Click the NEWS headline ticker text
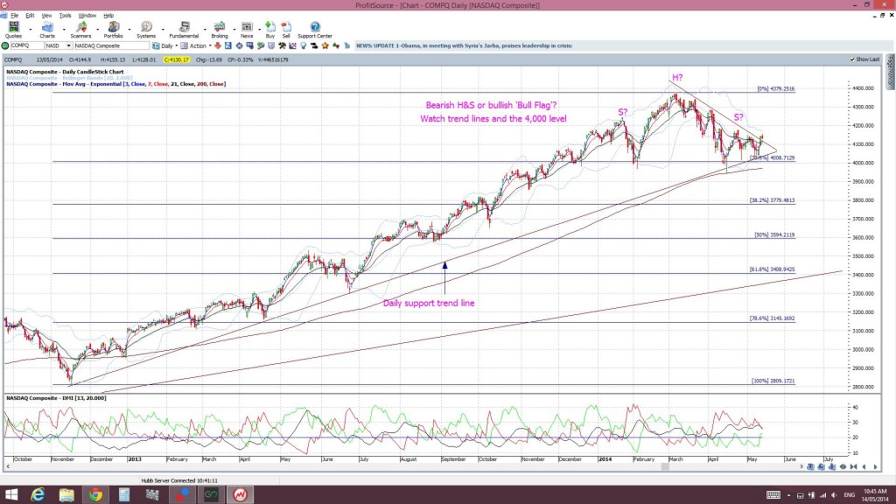The height and width of the screenshot is (504, 896). click(464, 45)
